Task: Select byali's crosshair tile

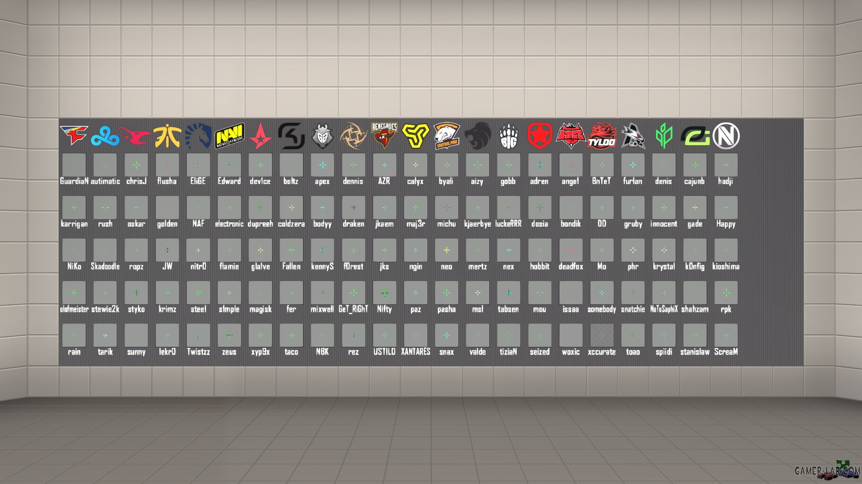Action: 447,165
